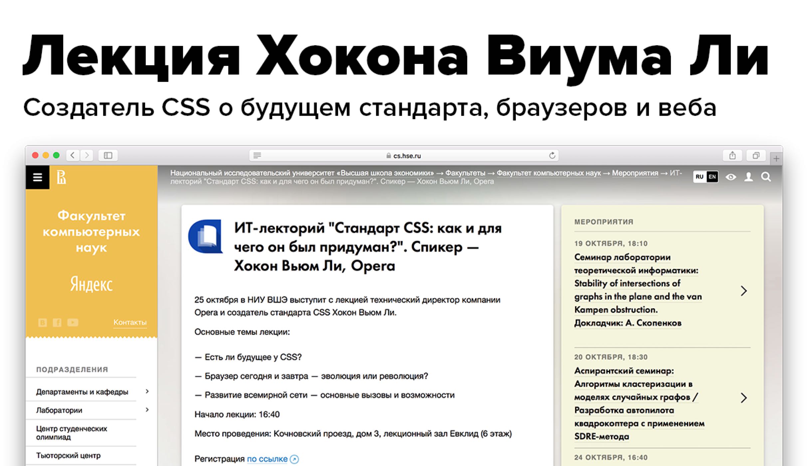Click the article title 'ИТ-лекторий "Стандарт CSS...'
The width and height of the screenshot is (808, 466).
pyautogui.click(x=368, y=247)
